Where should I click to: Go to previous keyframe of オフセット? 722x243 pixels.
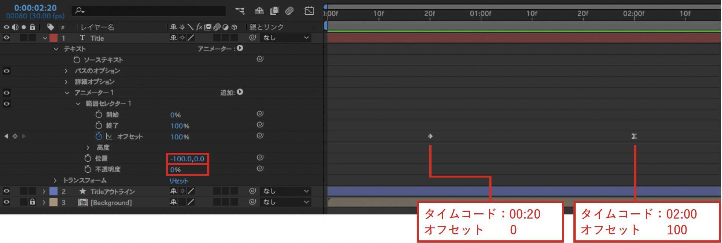[6, 136]
